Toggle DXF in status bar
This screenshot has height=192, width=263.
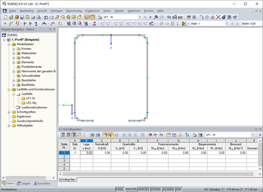point(179,189)
